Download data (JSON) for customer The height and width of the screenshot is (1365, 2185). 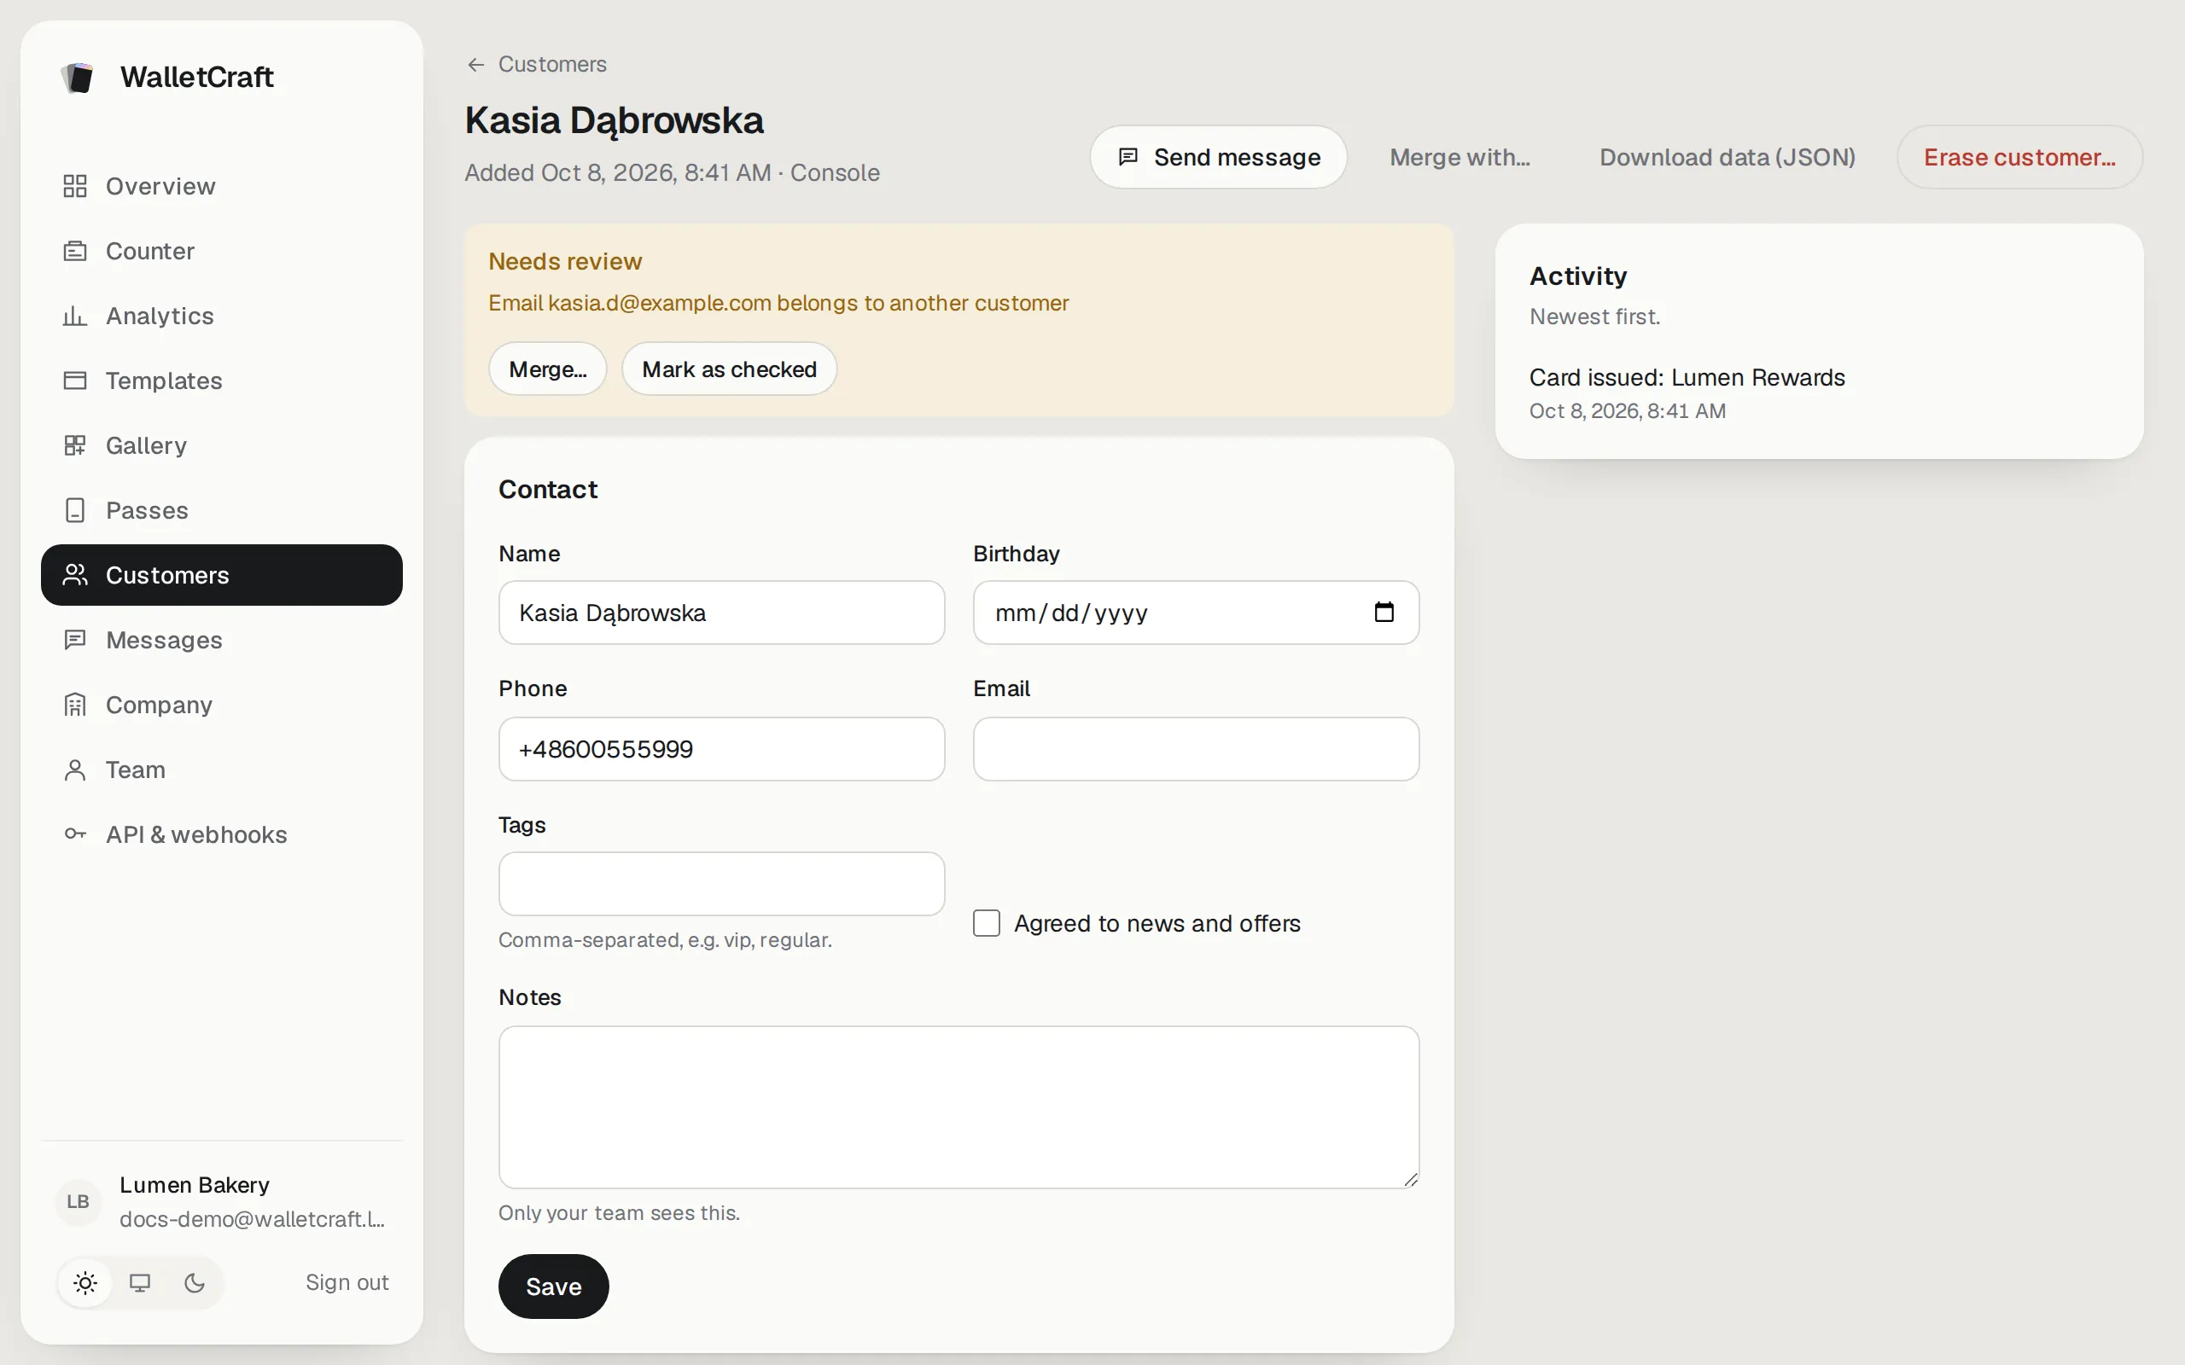(1727, 157)
